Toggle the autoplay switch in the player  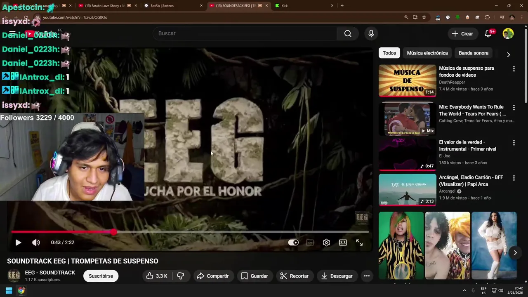(293, 243)
